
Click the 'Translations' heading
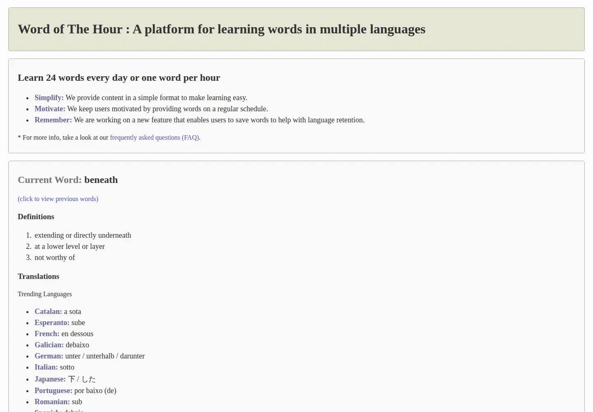coord(38,276)
